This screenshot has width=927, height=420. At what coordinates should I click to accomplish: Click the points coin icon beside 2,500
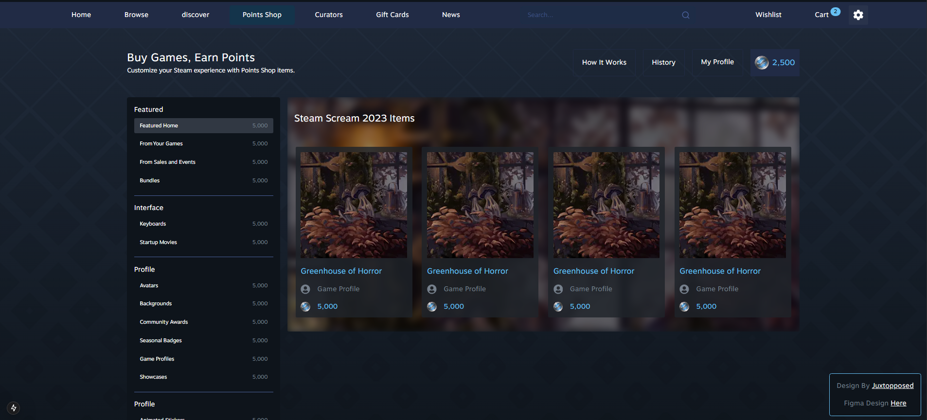tap(762, 62)
